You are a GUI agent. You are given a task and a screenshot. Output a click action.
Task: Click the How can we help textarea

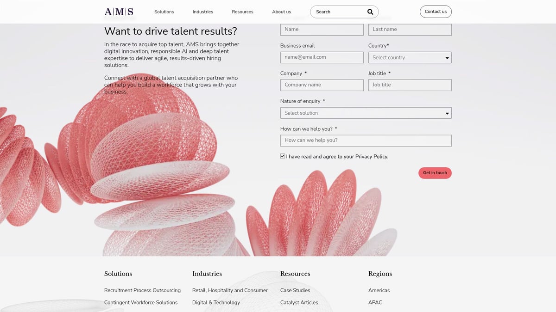(366, 141)
